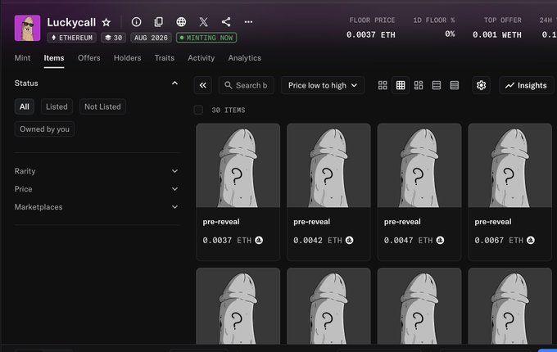Click the ETHEREUM chain badge
Screen dimensions: 557x352
click(x=72, y=38)
